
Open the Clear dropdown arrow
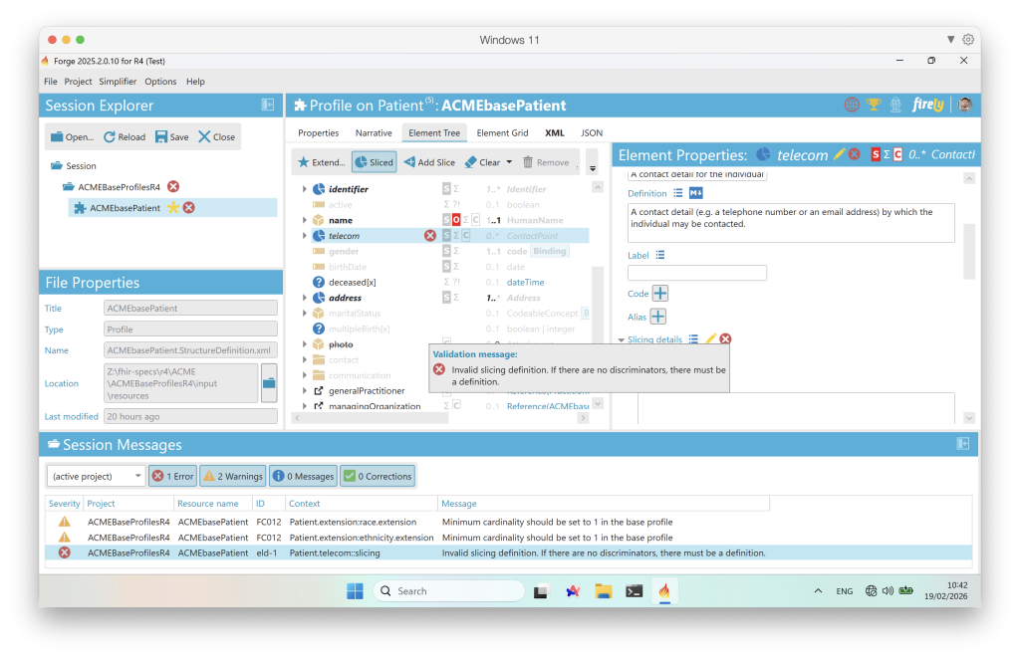(x=509, y=162)
